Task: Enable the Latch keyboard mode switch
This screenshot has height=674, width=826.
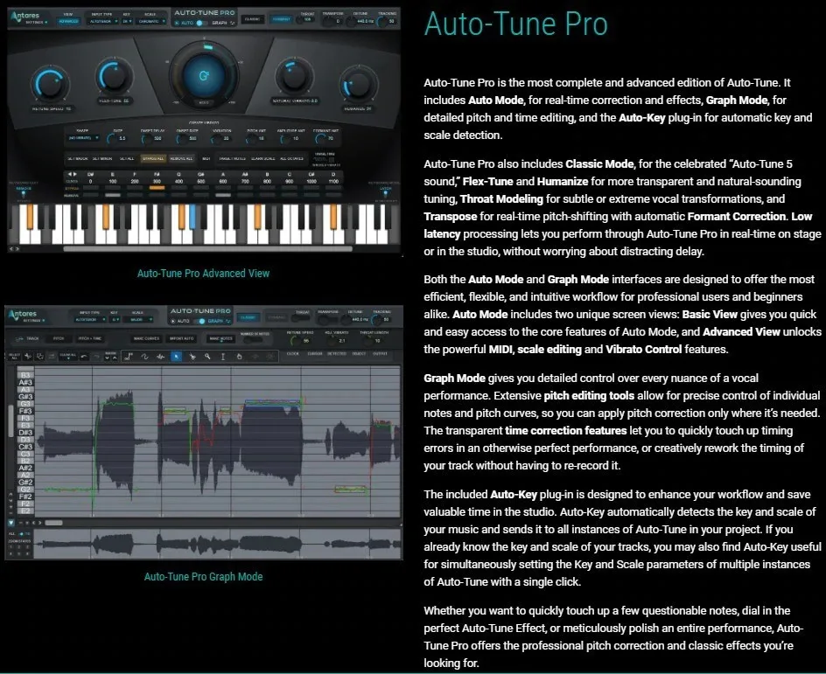Action: click(385, 193)
